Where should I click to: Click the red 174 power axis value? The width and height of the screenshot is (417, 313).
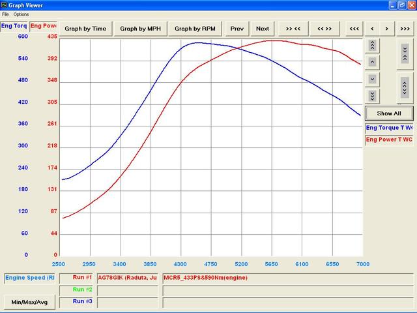pyautogui.click(x=52, y=168)
